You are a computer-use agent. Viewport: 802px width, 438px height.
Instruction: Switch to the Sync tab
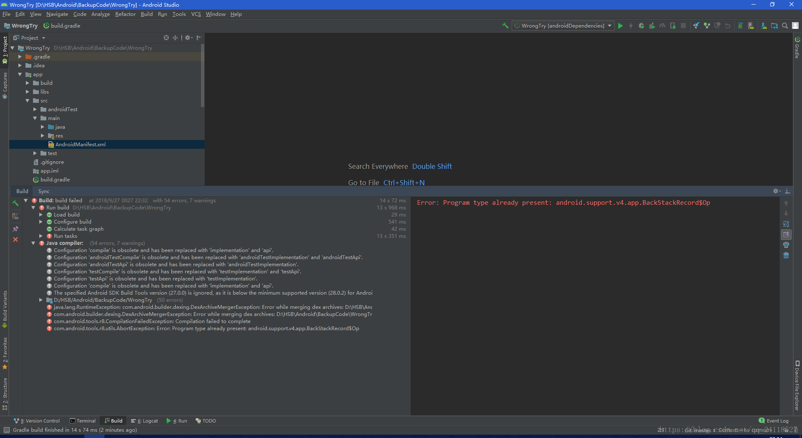click(43, 191)
